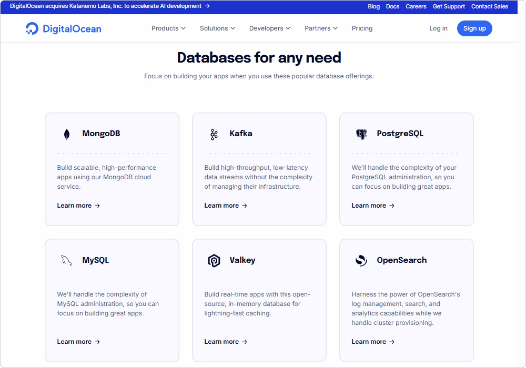Open Contact Sales in top bar

489,6
